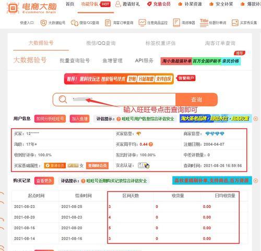Screen dimensions: 261x251
Task: Open the 充值会员 nav item
Action: click(x=162, y=4)
